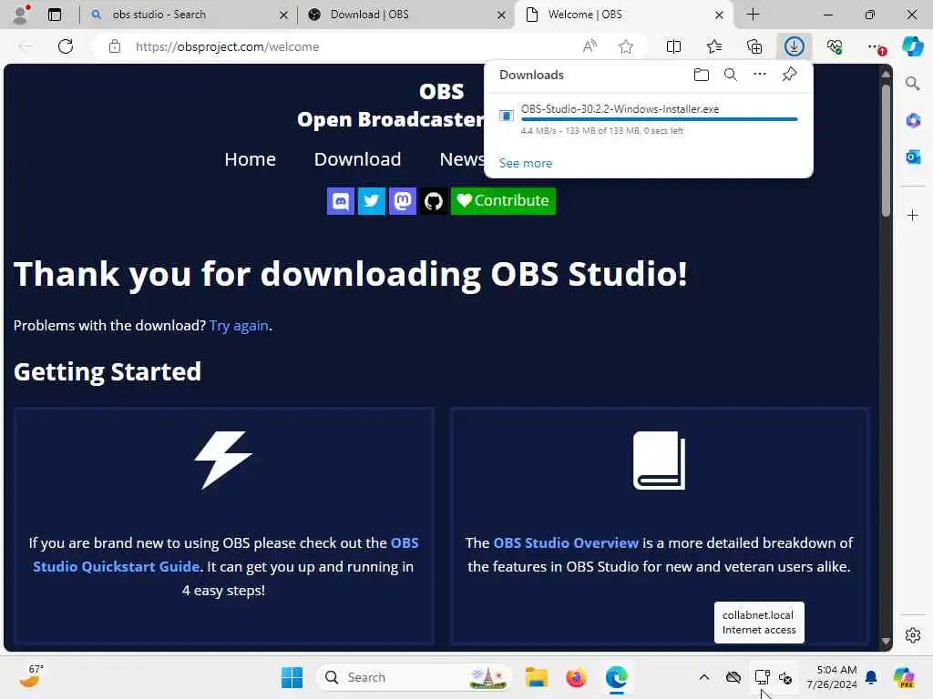Viewport: 933px width, 699px height.
Task: Open Microsoft 365 sidebar icon
Action: pyautogui.click(x=913, y=121)
